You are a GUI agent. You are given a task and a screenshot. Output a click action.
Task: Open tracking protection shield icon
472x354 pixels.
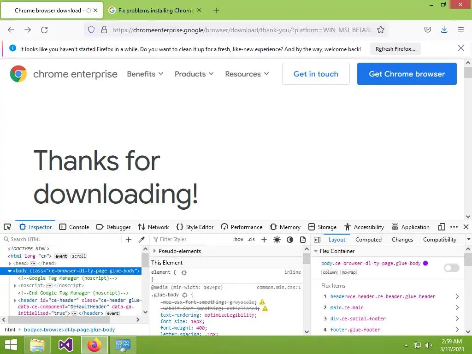click(x=91, y=30)
